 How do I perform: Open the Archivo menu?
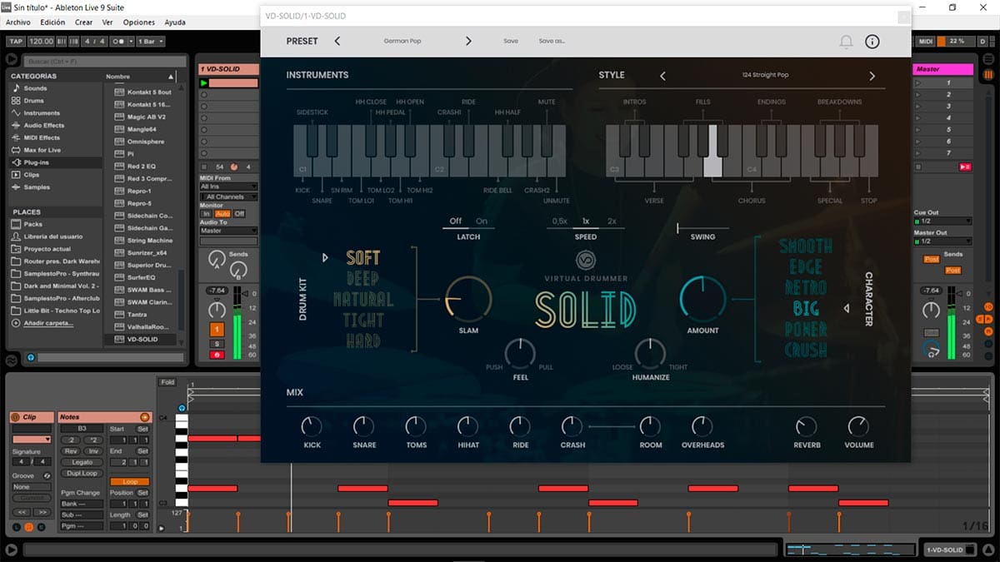[x=18, y=22]
